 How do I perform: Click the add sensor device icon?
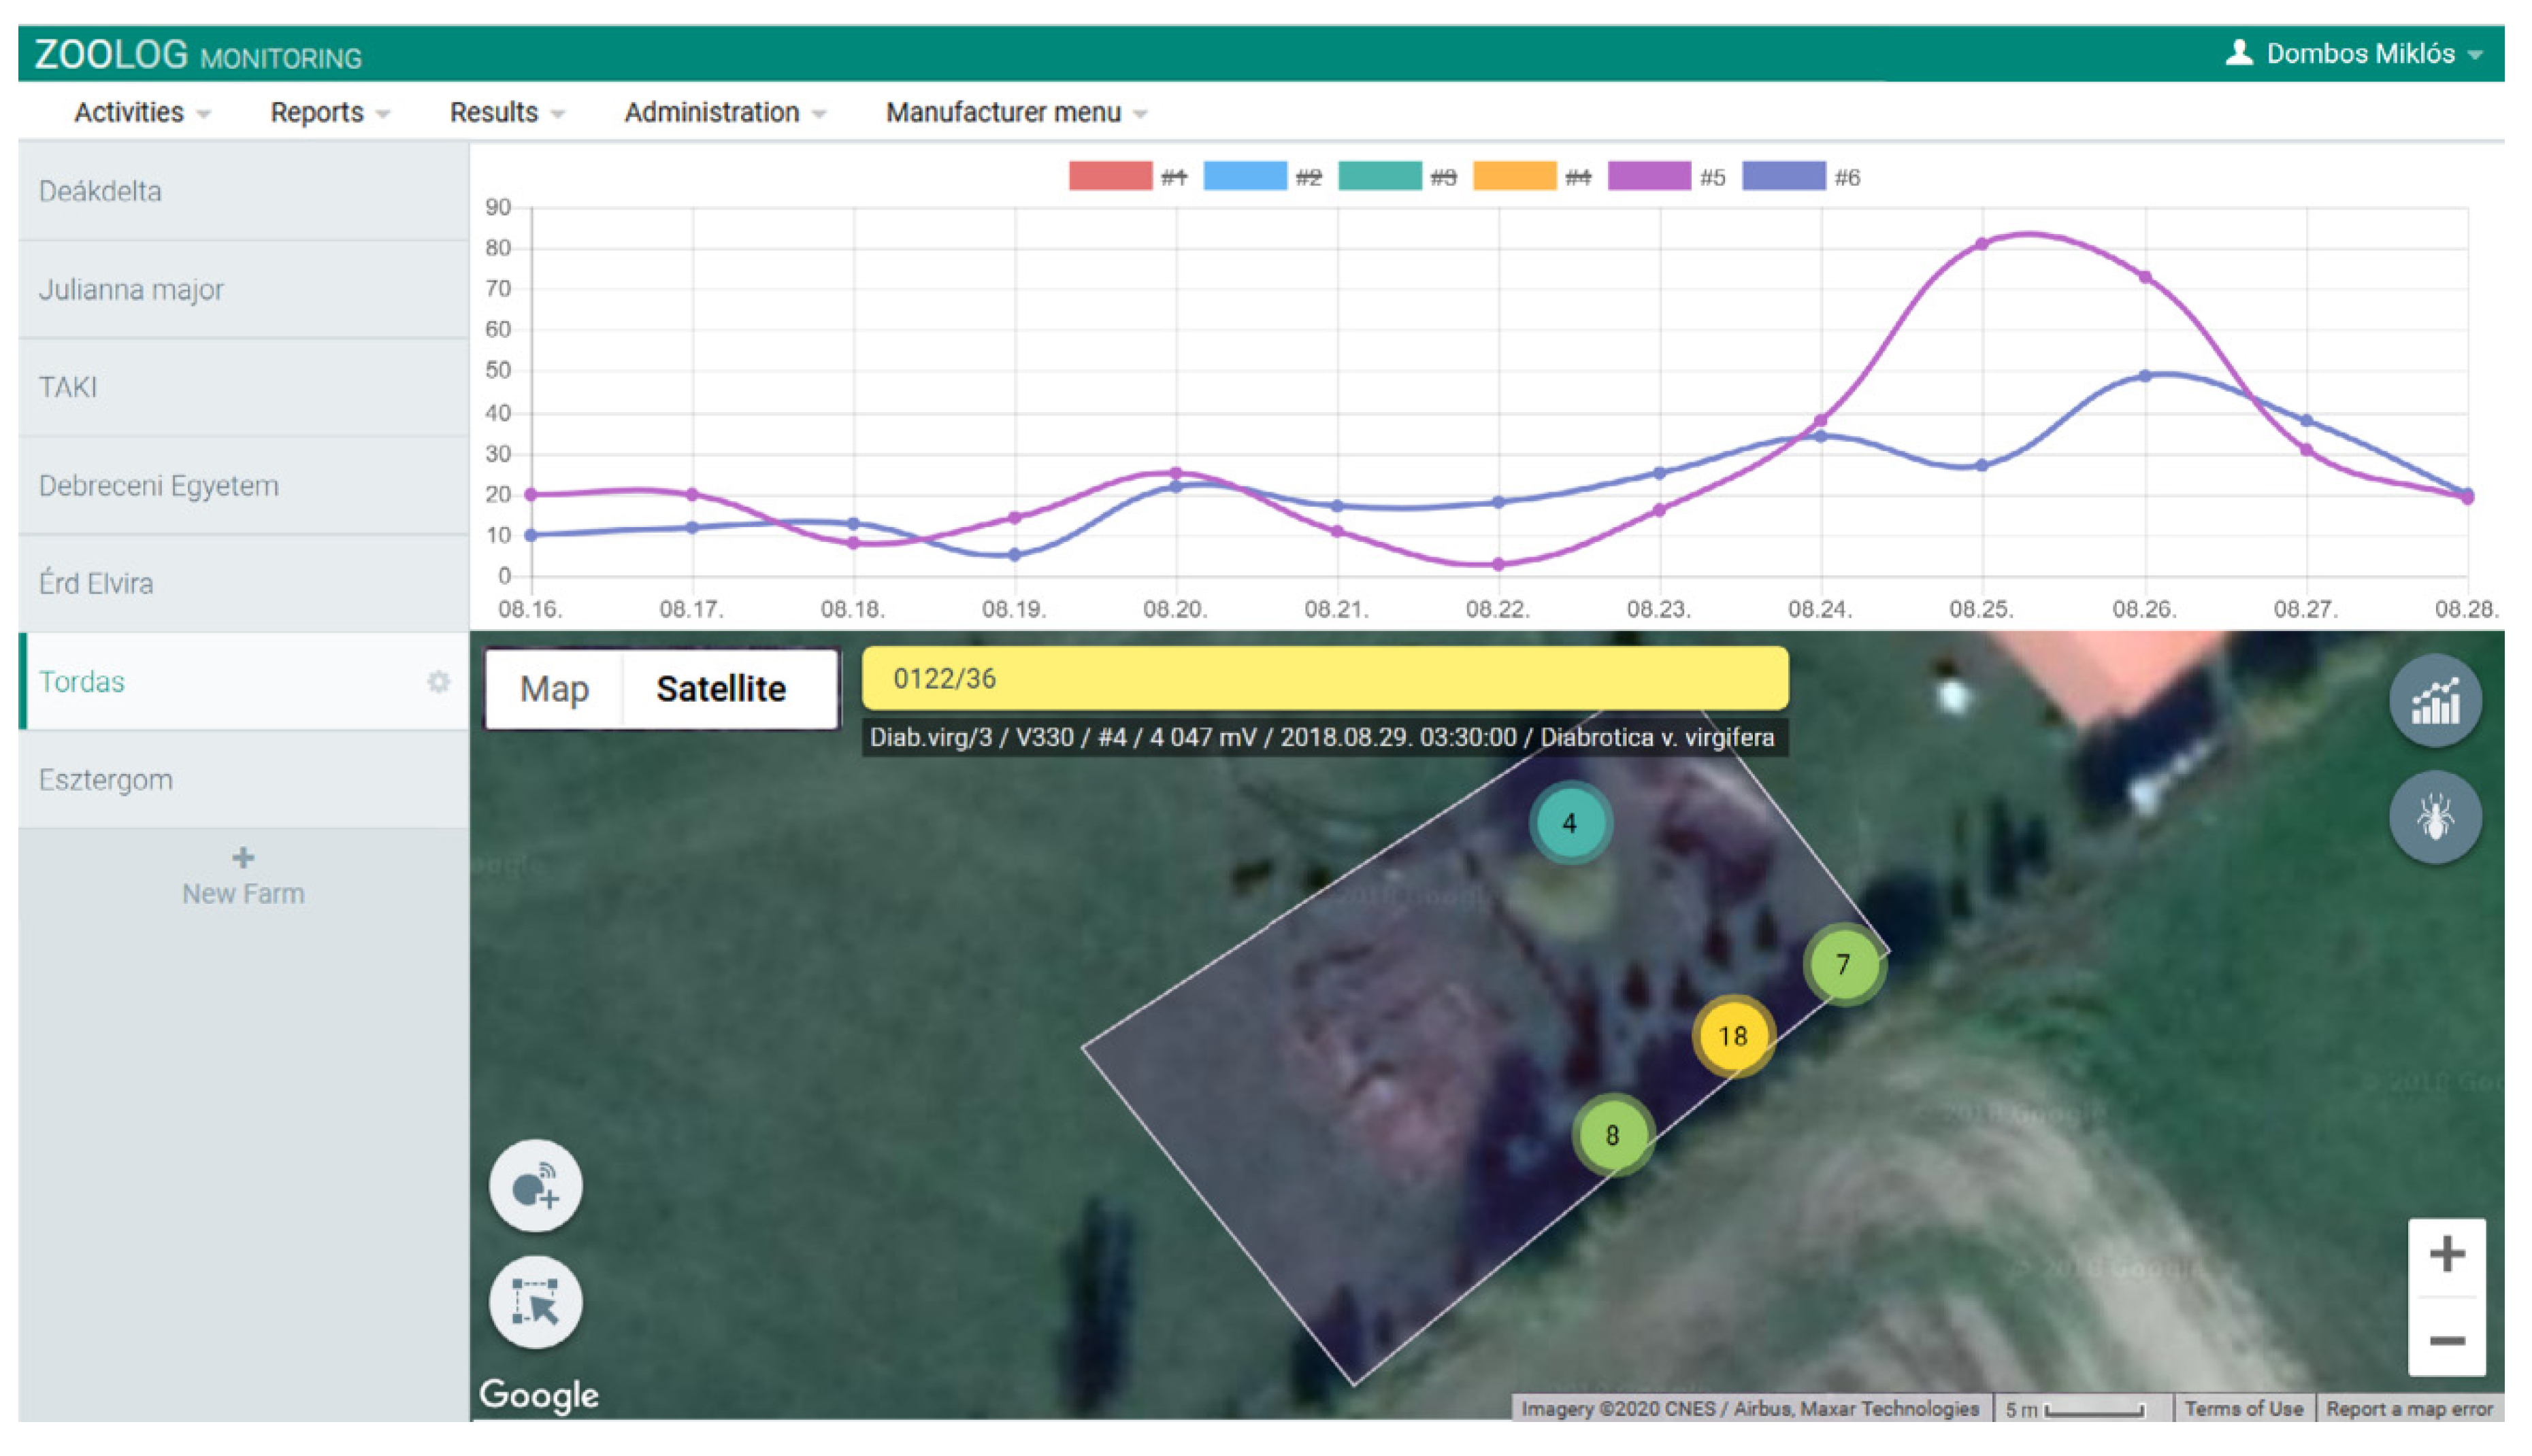click(536, 1186)
